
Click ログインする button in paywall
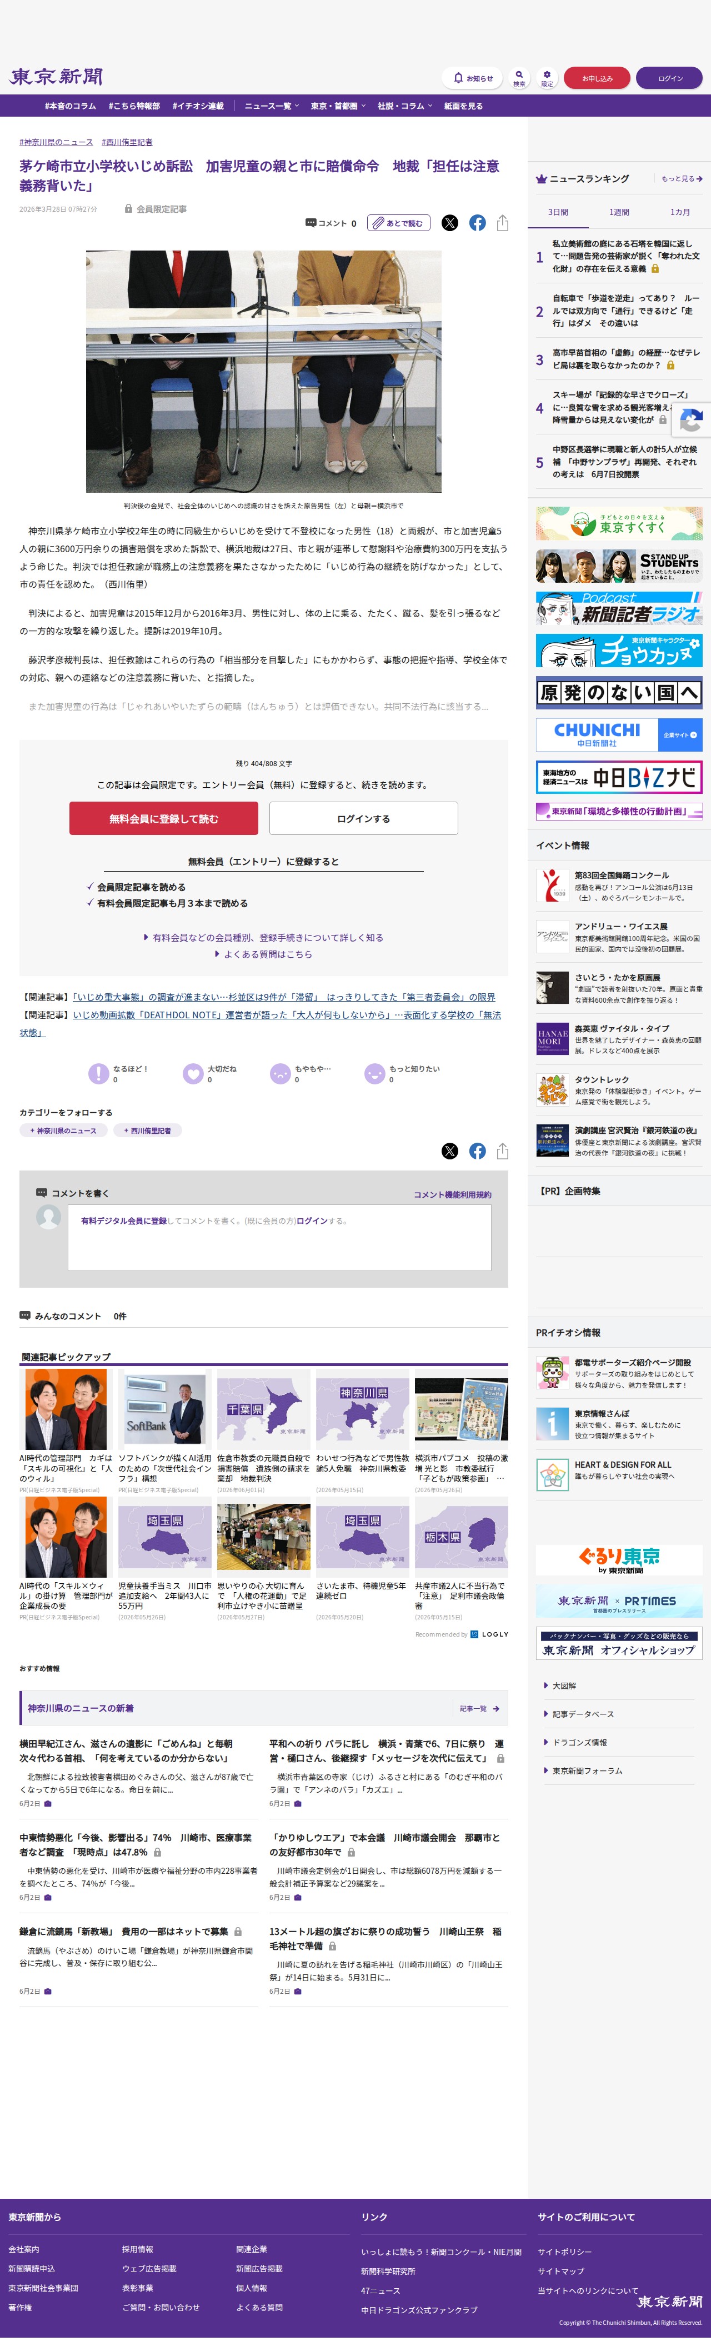[x=363, y=819]
